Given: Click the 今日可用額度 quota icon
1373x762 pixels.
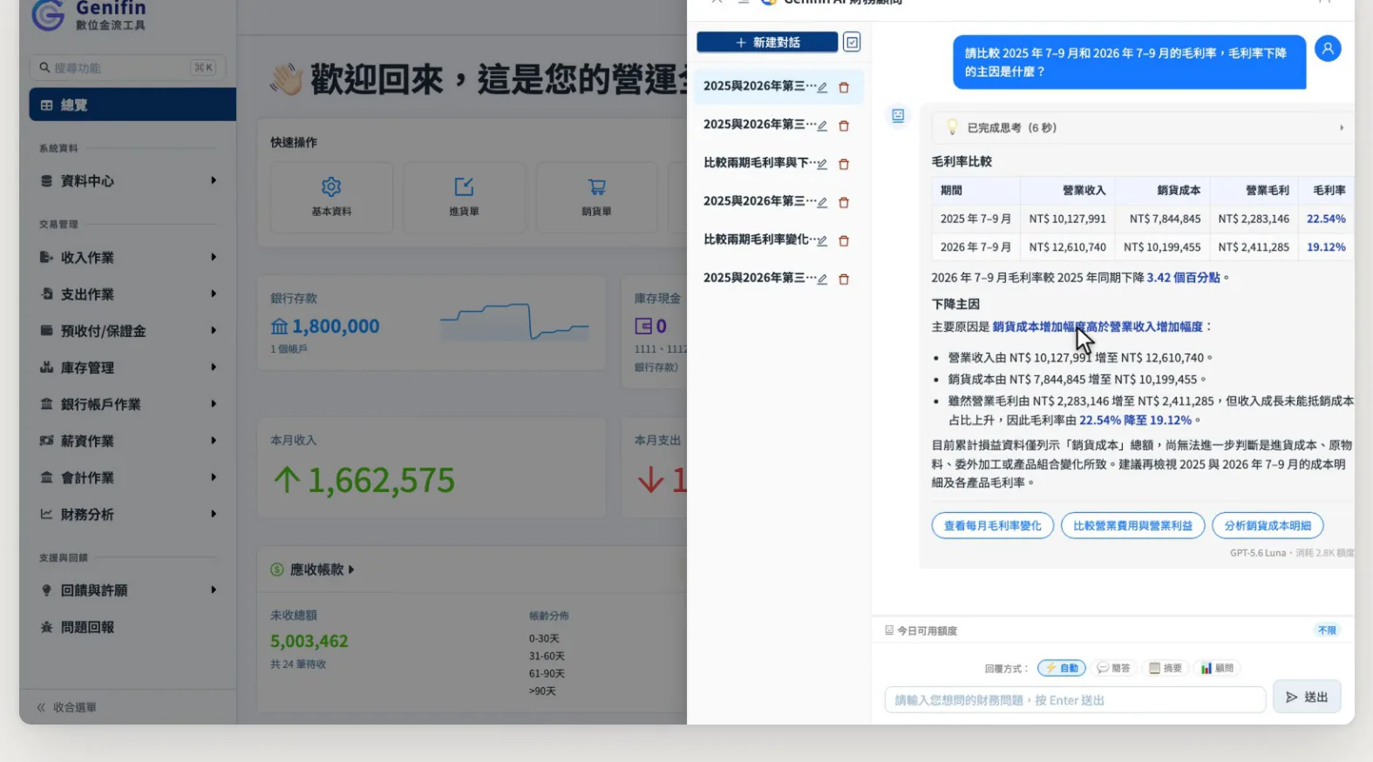Looking at the screenshot, I should tap(889, 630).
